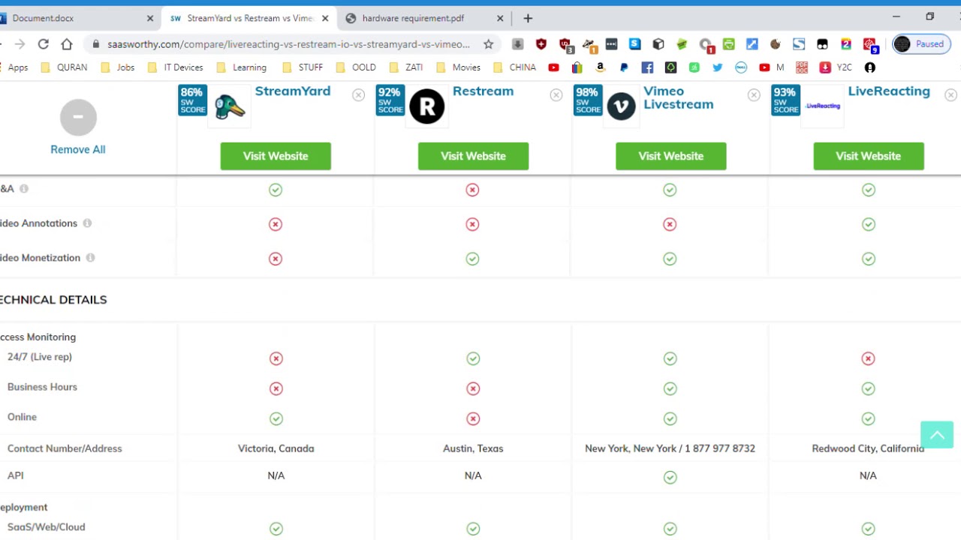Open the Learning bookmarks folder
The image size is (961, 540).
point(241,67)
